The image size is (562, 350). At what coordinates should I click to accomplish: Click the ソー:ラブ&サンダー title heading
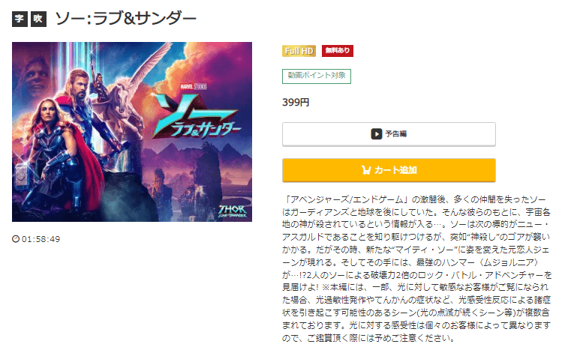(126, 19)
